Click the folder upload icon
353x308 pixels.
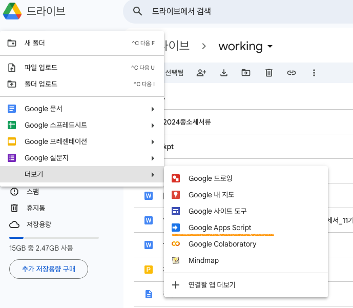12,84
